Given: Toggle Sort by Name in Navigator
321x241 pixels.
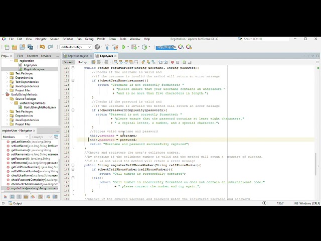Looking at the screenshot, I should click(48, 197).
